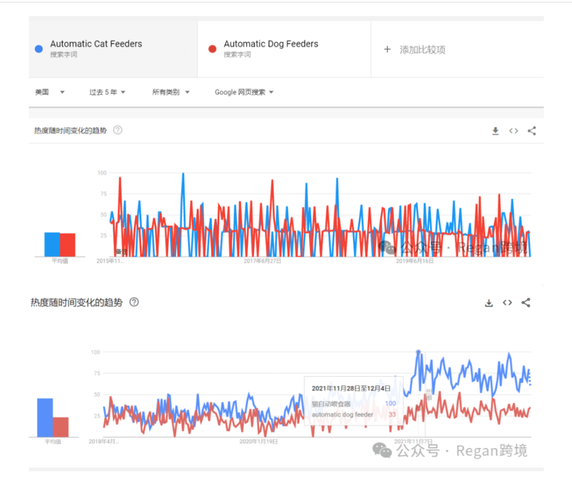Share the lower trend chart
Image resolution: width=572 pixels, height=478 pixels.
(x=525, y=303)
